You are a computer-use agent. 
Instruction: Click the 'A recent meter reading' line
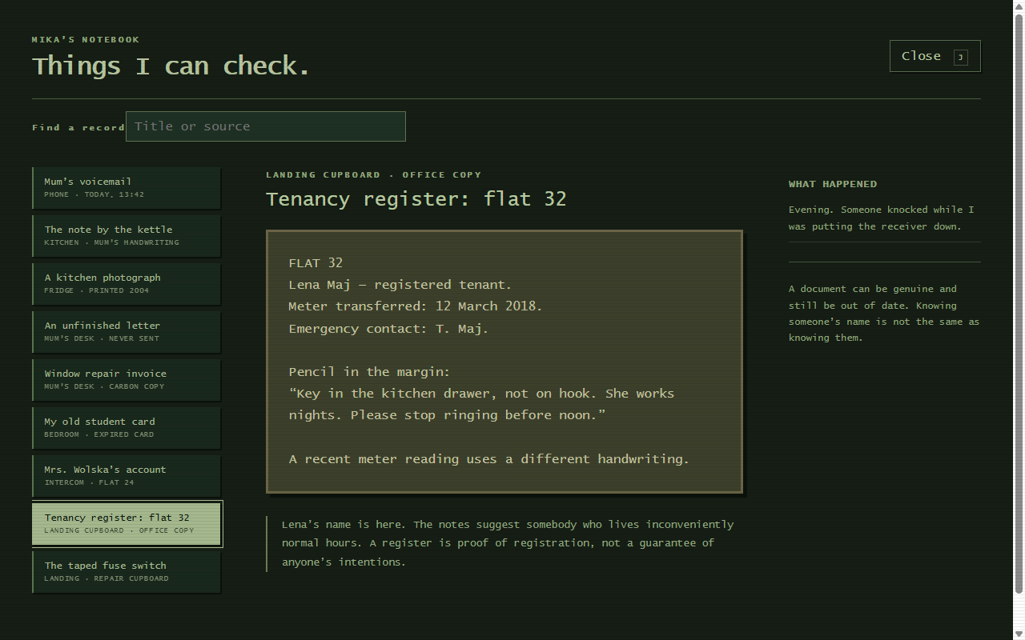click(x=489, y=459)
